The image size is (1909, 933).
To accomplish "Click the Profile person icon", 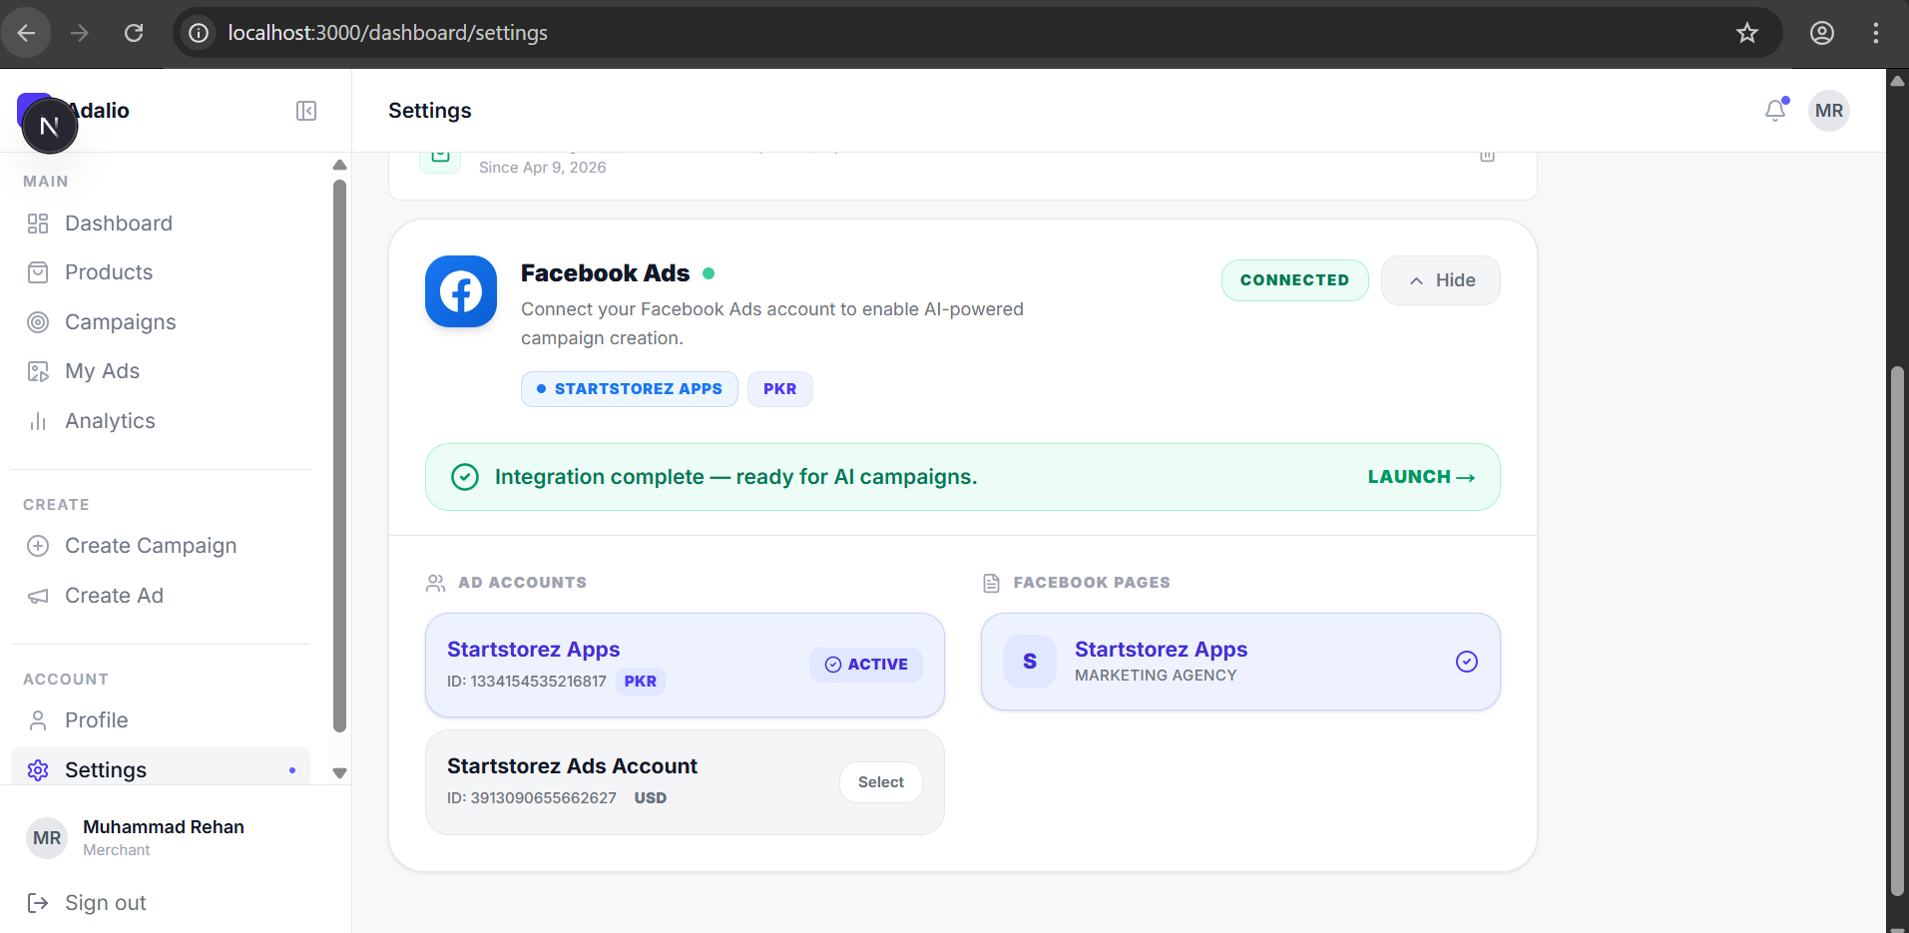I will coord(38,720).
